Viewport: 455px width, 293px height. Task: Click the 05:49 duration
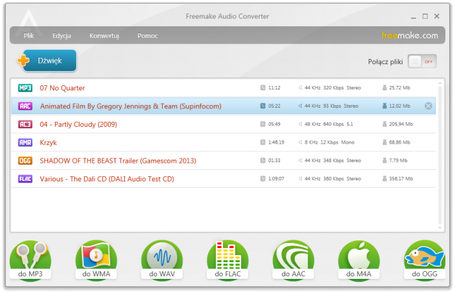(x=274, y=124)
